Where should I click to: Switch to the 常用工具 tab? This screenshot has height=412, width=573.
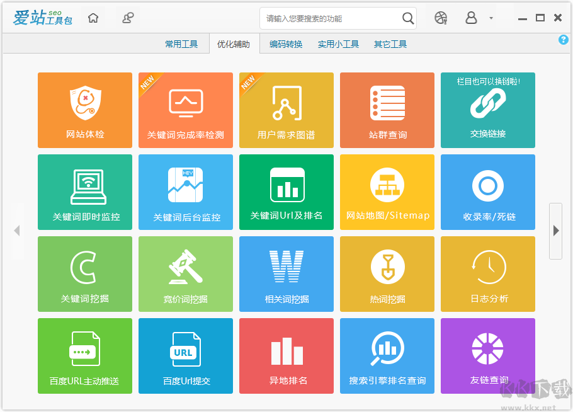(x=181, y=43)
